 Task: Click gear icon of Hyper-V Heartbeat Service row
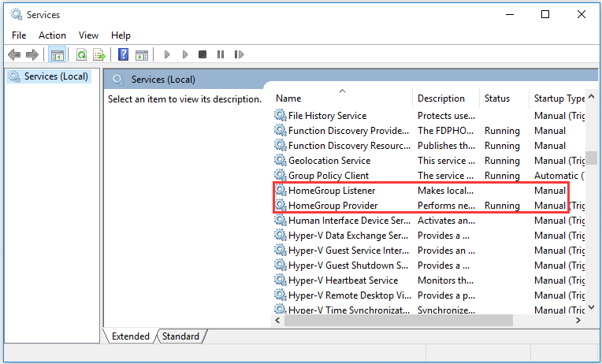click(281, 280)
